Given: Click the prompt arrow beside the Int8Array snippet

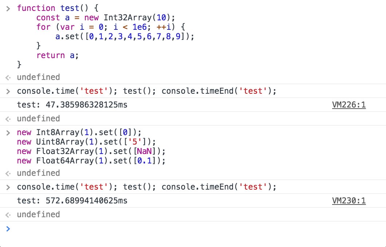Looking at the screenshot, I should coord(8,133).
